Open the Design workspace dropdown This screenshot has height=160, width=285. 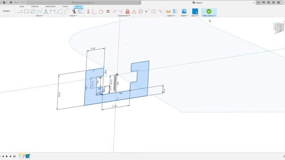(x=7, y=11)
